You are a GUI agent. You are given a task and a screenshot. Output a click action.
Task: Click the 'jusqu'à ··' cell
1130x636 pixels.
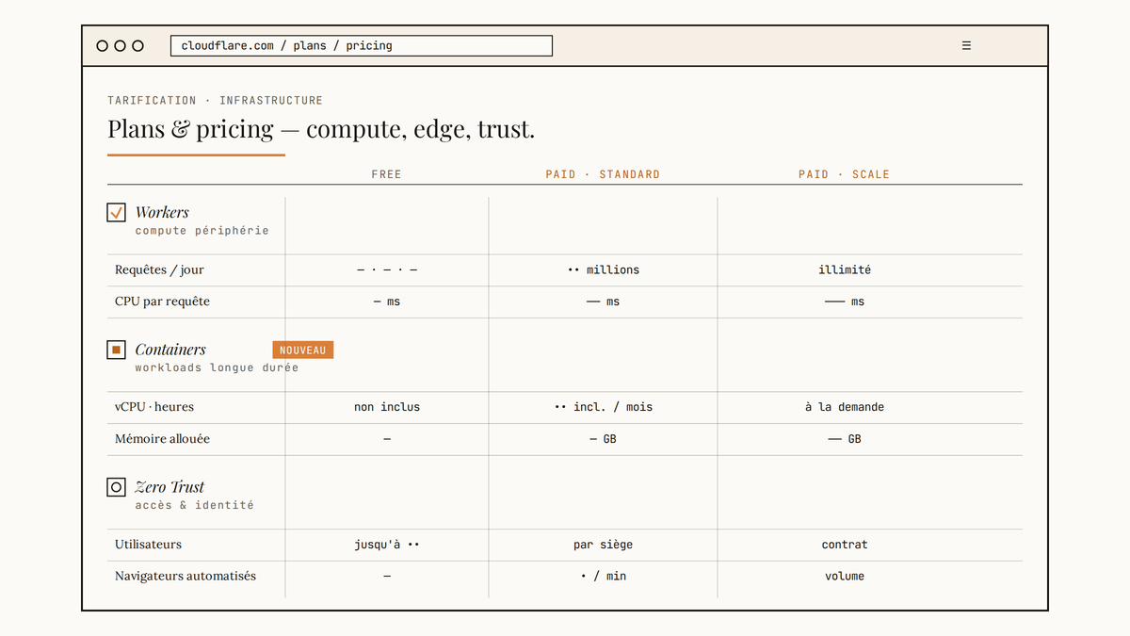click(x=387, y=545)
